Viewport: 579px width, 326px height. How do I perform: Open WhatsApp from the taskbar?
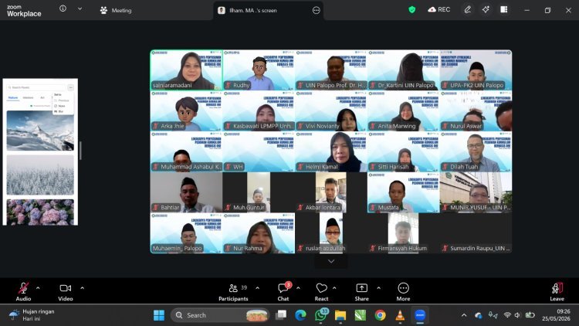click(321, 315)
